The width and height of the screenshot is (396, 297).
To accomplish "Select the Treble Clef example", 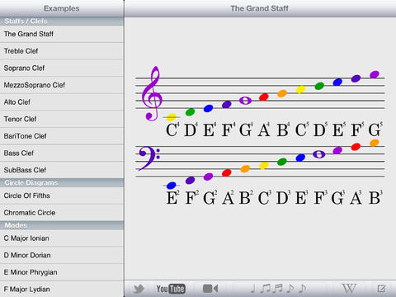I will [x=62, y=51].
